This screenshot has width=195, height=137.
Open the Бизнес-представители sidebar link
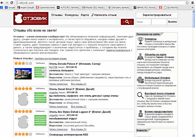pyautogui.click(x=159, y=112)
